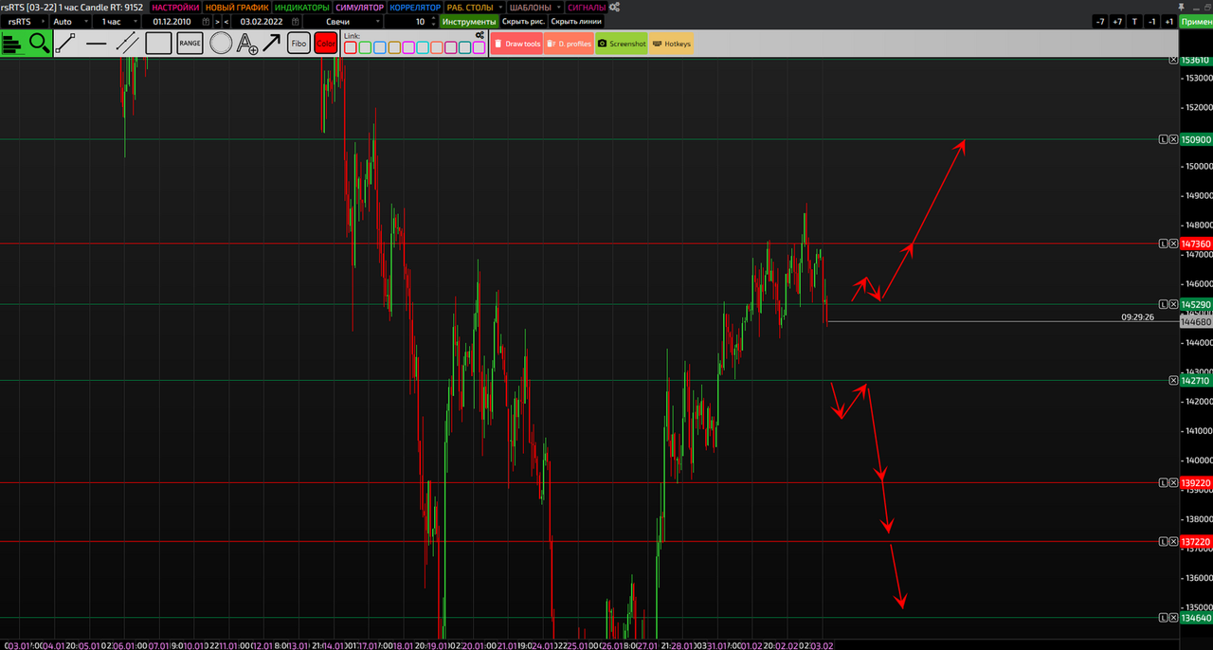Viewport: 1213px width, 650px height.
Task: Delete the 145290 level line
Action: (x=1173, y=304)
